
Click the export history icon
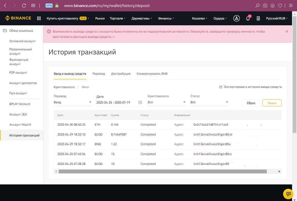221,87
